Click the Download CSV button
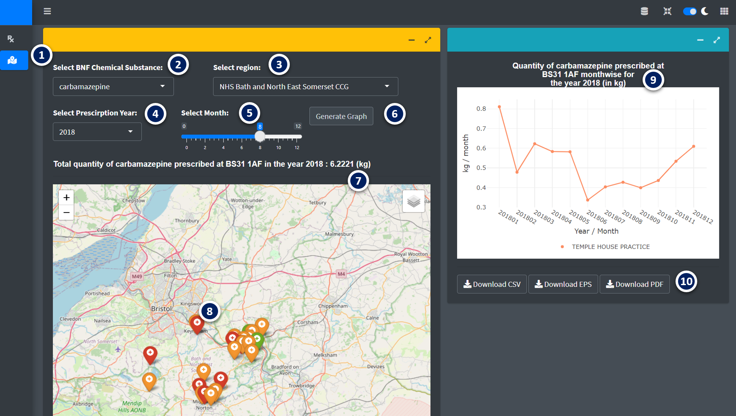This screenshot has width=736, height=416. coord(492,284)
